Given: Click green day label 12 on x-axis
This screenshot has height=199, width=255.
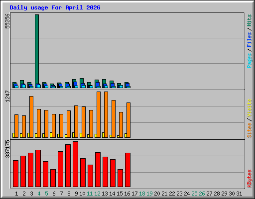Looking at the screenshot, I should 97,194.
